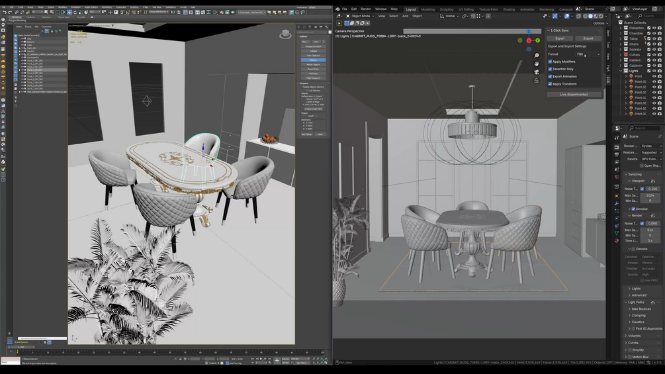Click the pan hand icon in Blender viewport
The width and height of the screenshot is (665, 374).
coord(537,64)
